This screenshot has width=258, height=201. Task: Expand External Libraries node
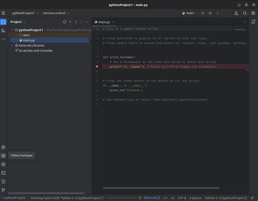(x=12, y=45)
